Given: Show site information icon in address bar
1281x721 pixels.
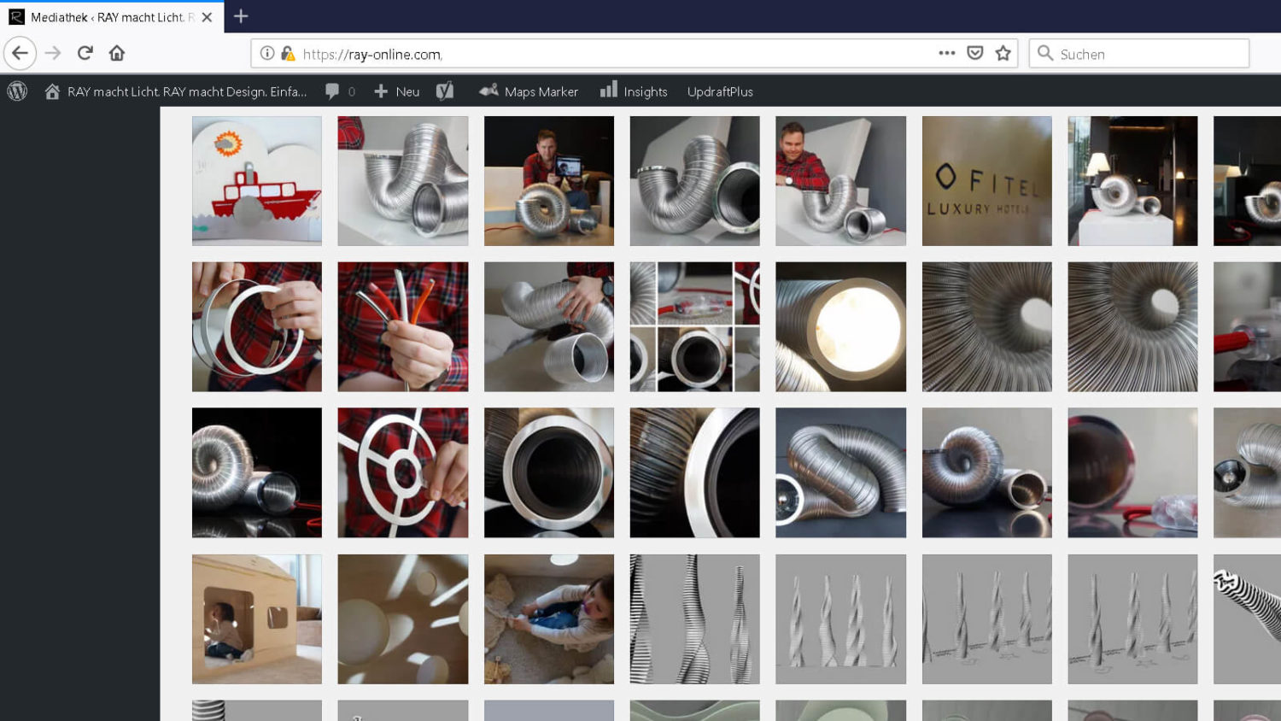Looking at the screenshot, I should coord(267,53).
